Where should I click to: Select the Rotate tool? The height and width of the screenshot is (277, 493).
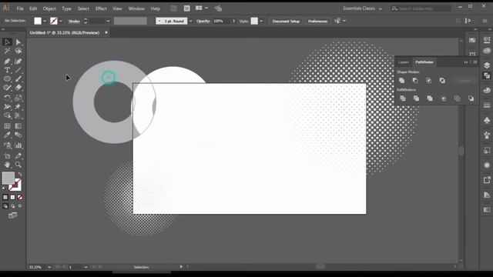[x=7, y=98]
